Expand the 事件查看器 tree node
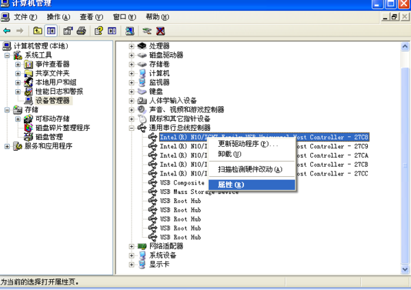Viewport: 411px width, 290px height. pos(18,64)
